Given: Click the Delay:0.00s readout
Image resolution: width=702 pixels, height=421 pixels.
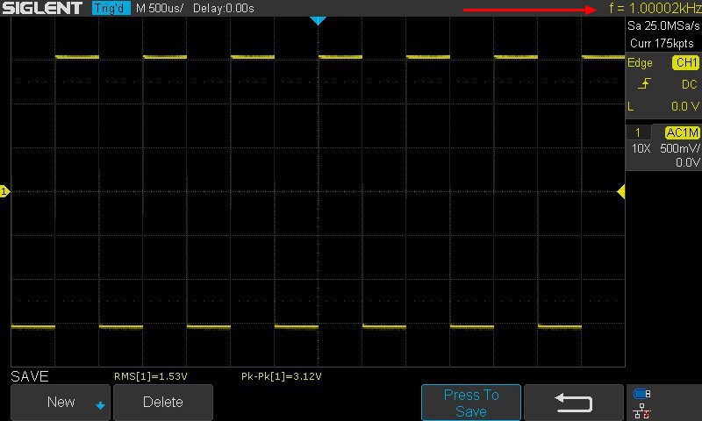Looking at the screenshot, I should click(224, 8).
